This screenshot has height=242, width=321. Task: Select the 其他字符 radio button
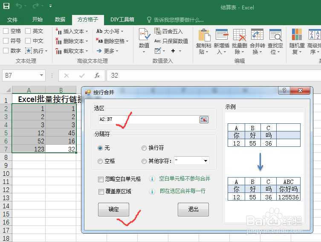(x=144, y=161)
